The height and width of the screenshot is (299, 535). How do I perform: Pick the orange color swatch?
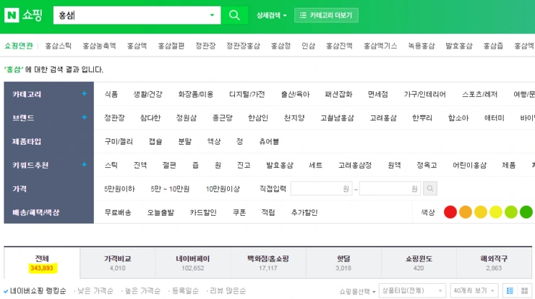click(466, 212)
